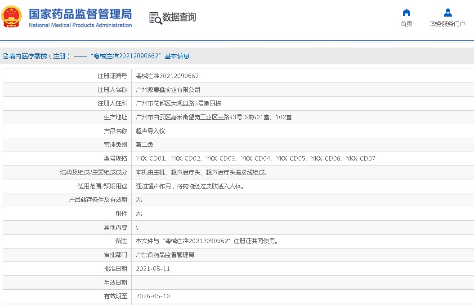Select 无 in 附件 row
The height and width of the screenshot is (305, 474).
(139, 213)
